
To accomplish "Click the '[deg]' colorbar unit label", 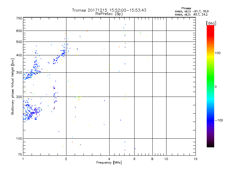I will click(211, 23).
